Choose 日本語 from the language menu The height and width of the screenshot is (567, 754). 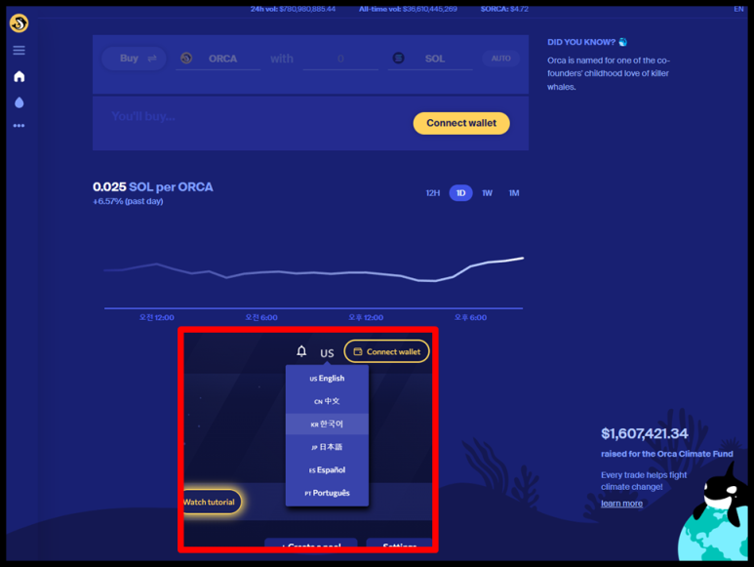point(327,447)
